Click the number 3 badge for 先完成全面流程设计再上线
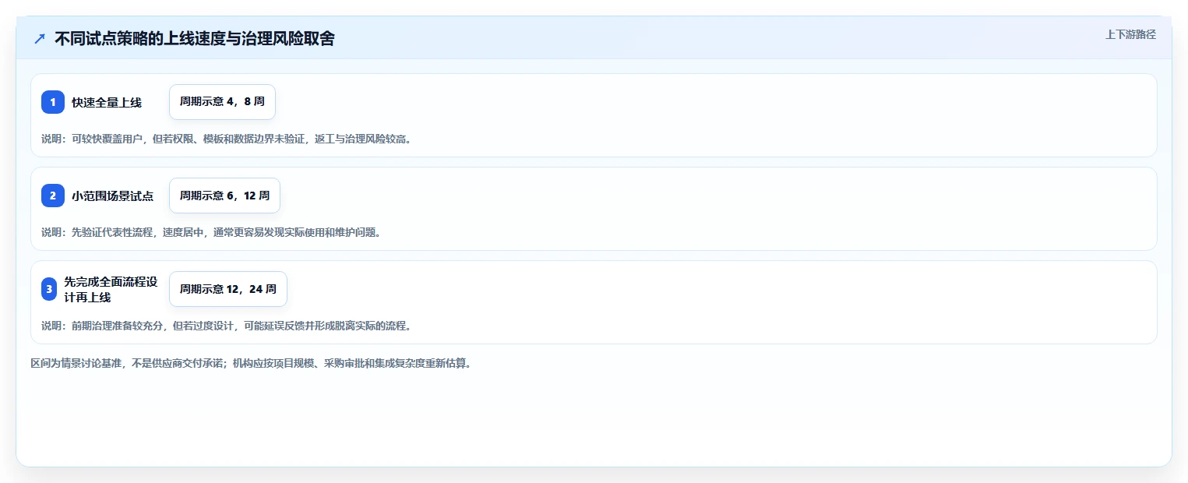Viewport: 1188px width, 483px height. click(x=49, y=289)
